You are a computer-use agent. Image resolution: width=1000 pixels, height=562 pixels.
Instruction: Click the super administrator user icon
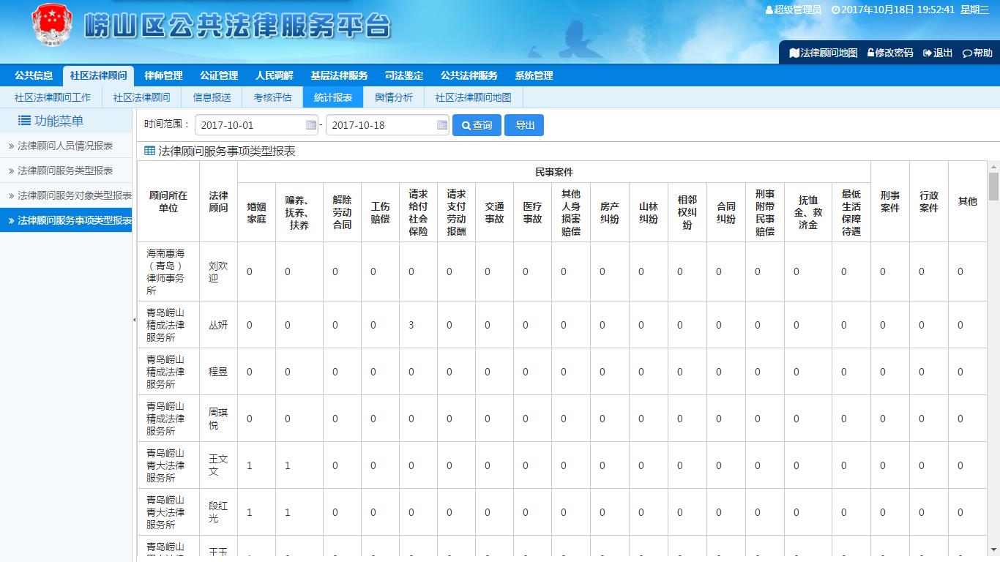pyautogui.click(x=769, y=10)
